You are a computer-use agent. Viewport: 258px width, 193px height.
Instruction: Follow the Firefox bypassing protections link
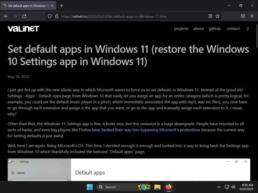click(146, 130)
